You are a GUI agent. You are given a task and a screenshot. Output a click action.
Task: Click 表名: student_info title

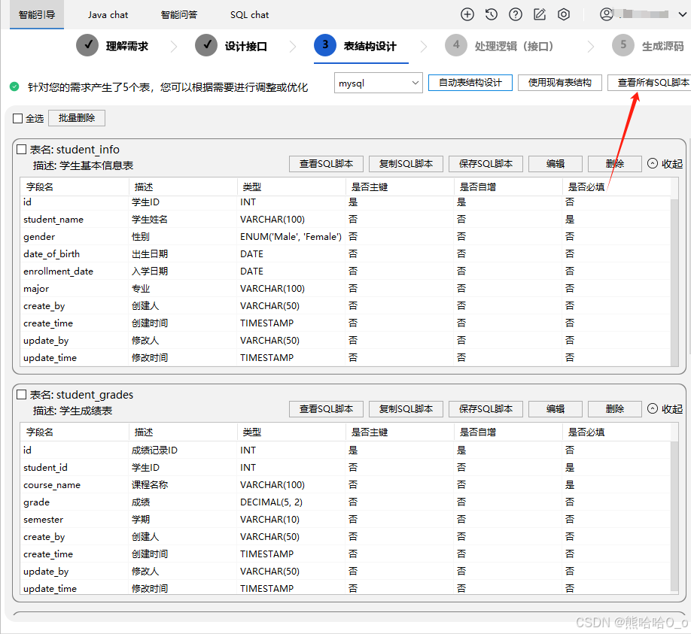[x=75, y=149]
